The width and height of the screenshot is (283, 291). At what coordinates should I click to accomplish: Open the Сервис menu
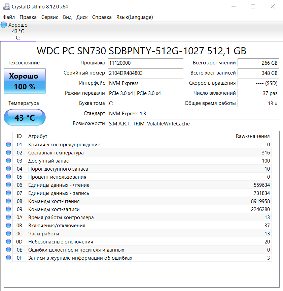[x=50, y=17]
